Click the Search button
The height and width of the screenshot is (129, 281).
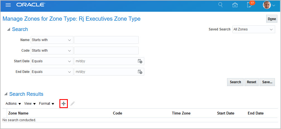pos(235,82)
